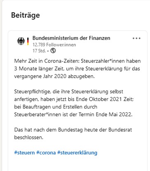The height and width of the screenshot is (171, 150).
Task: Click the 17 Std. post timestamp
Action: click(39, 51)
